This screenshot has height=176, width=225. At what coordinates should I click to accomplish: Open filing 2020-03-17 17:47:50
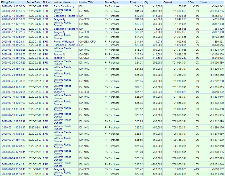click(x=14, y=24)
